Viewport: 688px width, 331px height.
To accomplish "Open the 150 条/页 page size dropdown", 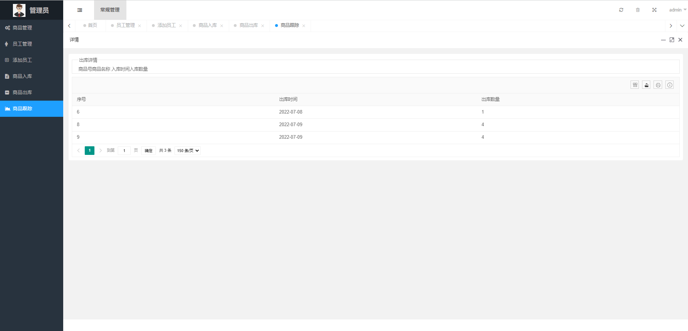I will pyautogui.click(x=188, y=151).
